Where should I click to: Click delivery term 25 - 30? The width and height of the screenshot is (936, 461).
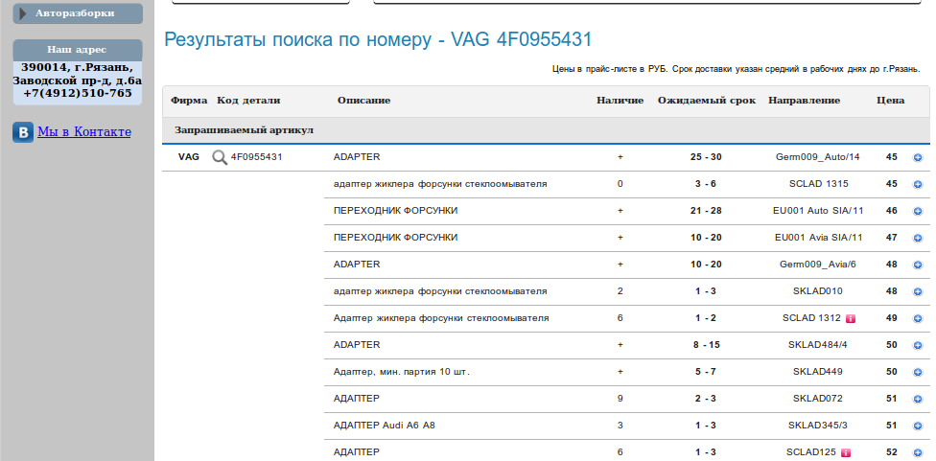click(706, 157)
